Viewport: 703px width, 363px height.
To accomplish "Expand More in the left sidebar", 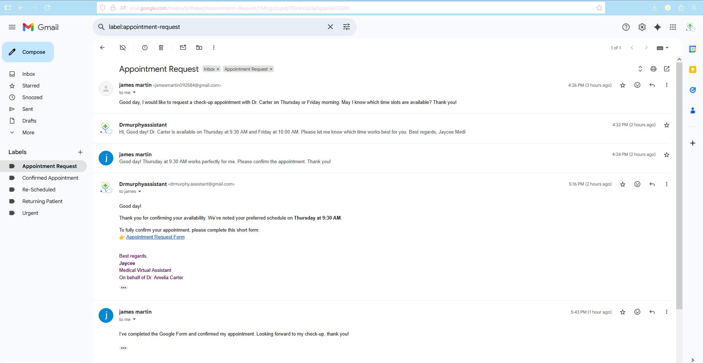I will 28,132.
